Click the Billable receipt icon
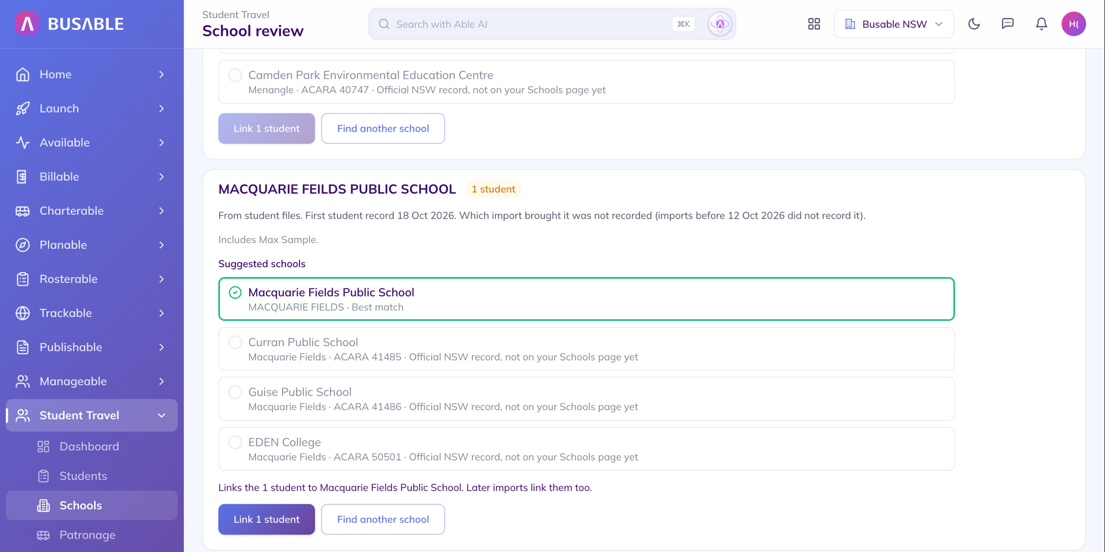This screenshot has width=1105, height=552. coord(23,177)
